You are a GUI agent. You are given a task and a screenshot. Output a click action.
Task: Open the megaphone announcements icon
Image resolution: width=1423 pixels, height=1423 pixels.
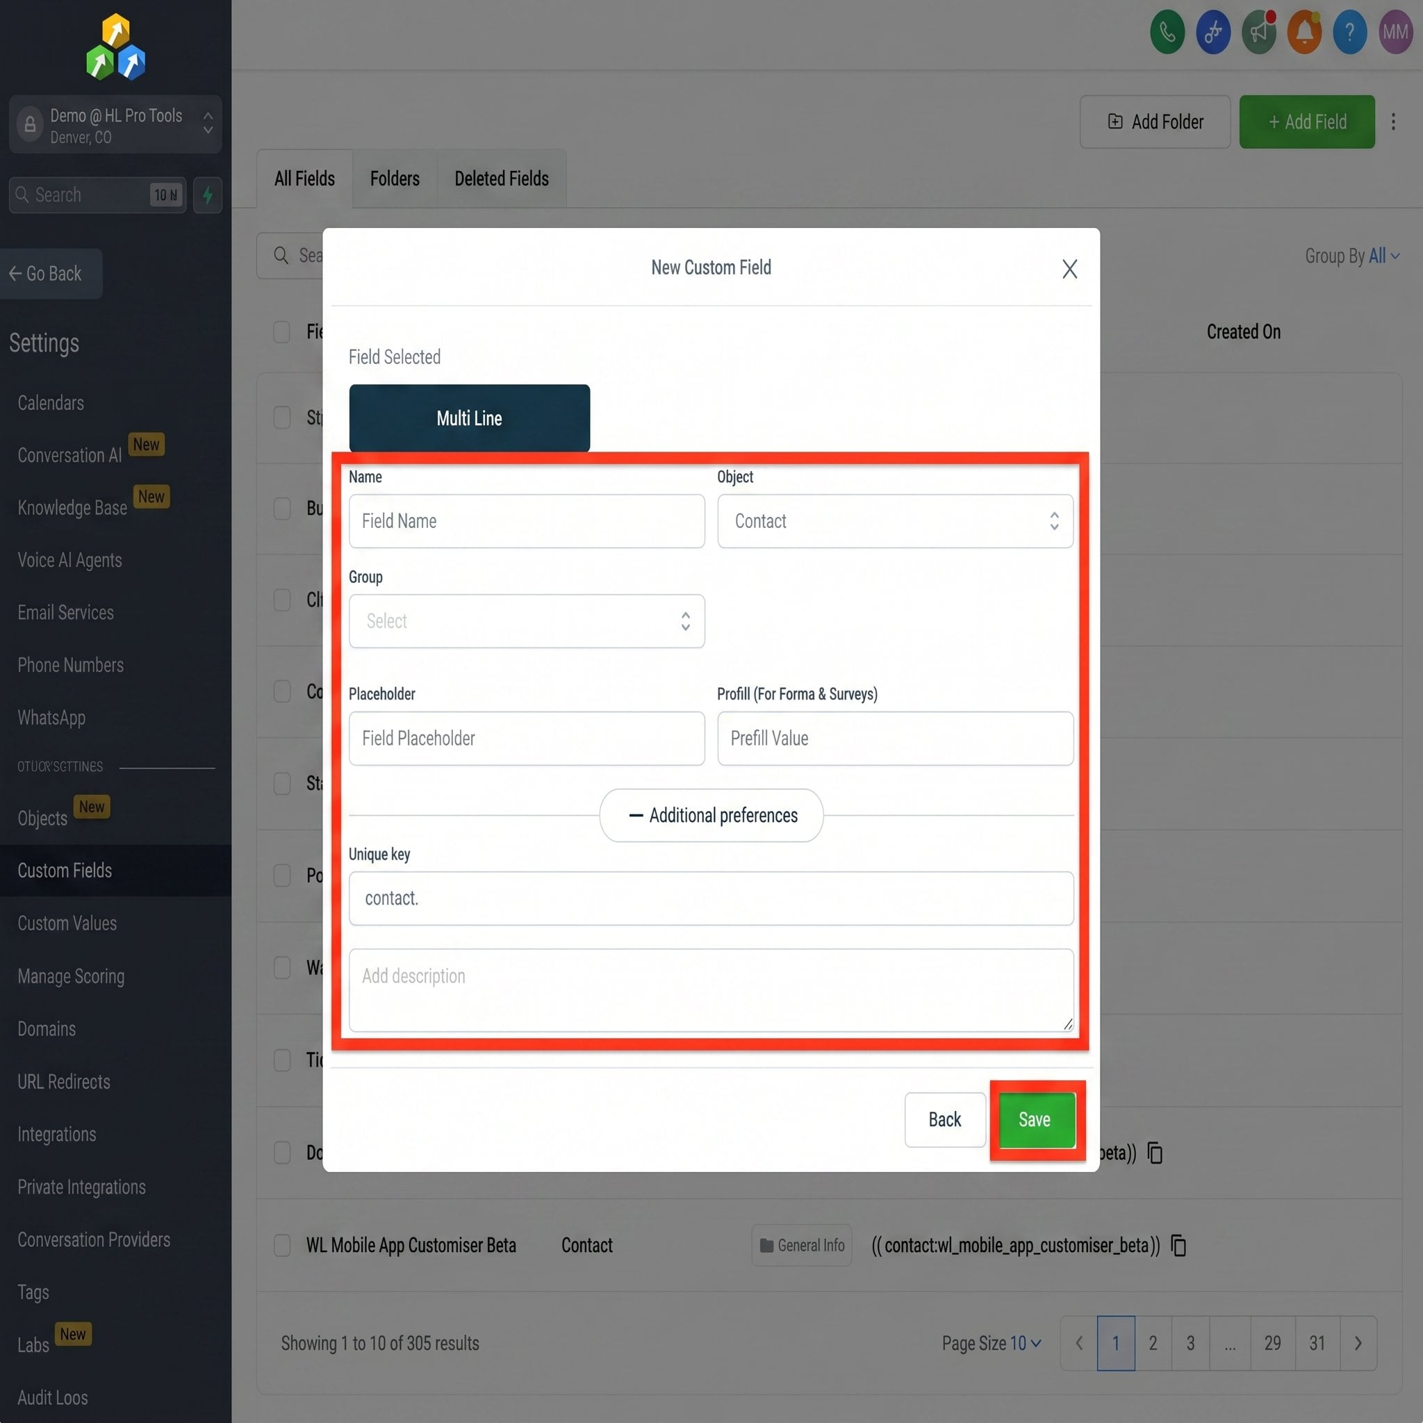(x=1259, y=32)
